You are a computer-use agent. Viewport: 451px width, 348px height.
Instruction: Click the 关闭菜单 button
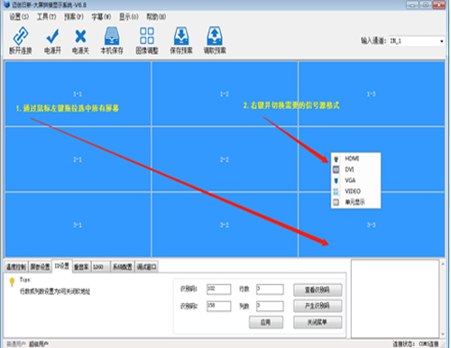(x=318, y=323)
